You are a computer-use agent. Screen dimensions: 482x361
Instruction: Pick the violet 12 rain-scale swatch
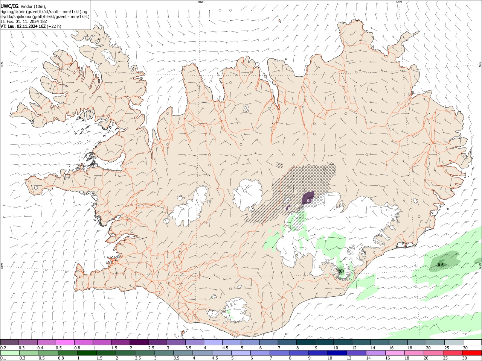pyautogui.click(x=356, y=353)
